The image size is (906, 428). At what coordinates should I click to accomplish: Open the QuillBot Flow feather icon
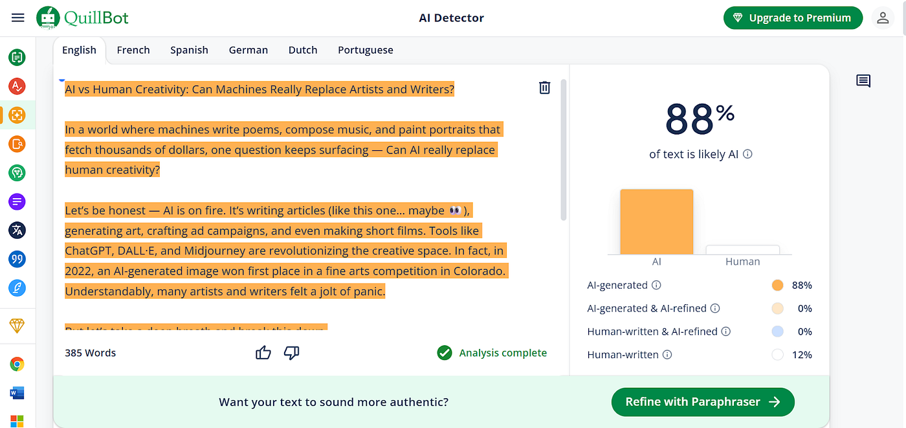(17, 288)
